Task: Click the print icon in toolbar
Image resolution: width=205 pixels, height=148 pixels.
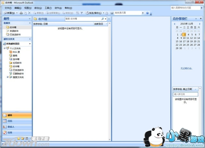Action: click(x=21, y=13)
